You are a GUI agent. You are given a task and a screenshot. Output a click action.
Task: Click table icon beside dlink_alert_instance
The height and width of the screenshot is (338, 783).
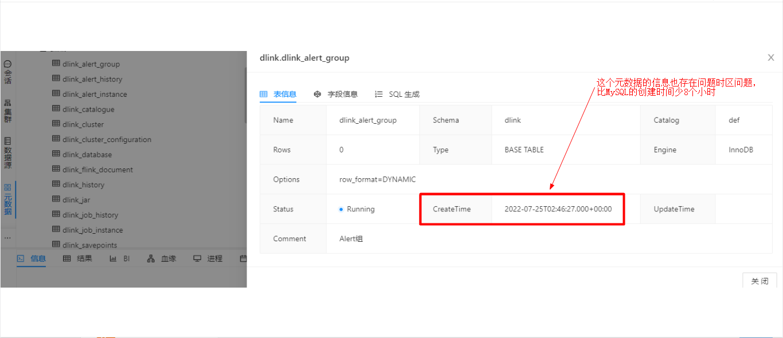[56, 93]
